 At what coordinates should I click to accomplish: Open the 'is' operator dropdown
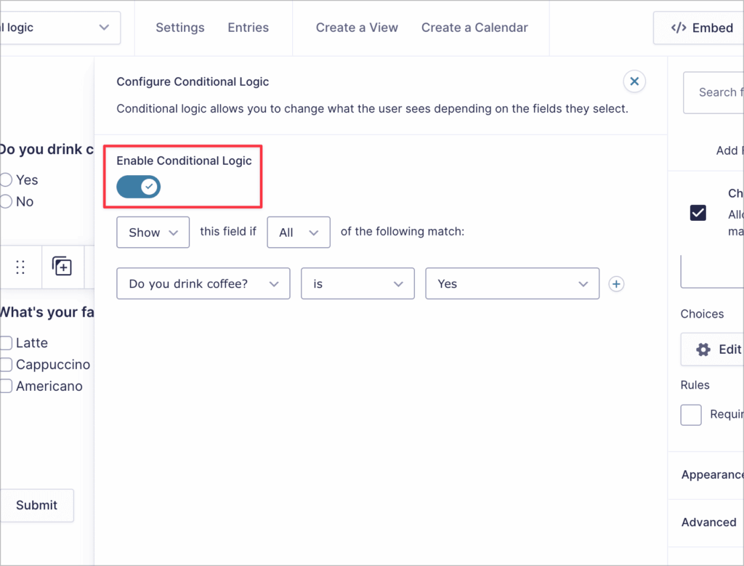pyautogui.click(x=357, y=284)
